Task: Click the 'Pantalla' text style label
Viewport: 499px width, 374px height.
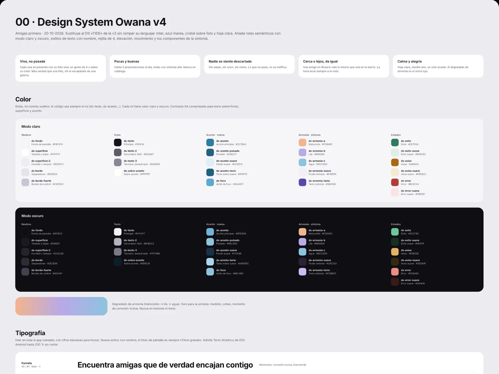Action: 27,363
